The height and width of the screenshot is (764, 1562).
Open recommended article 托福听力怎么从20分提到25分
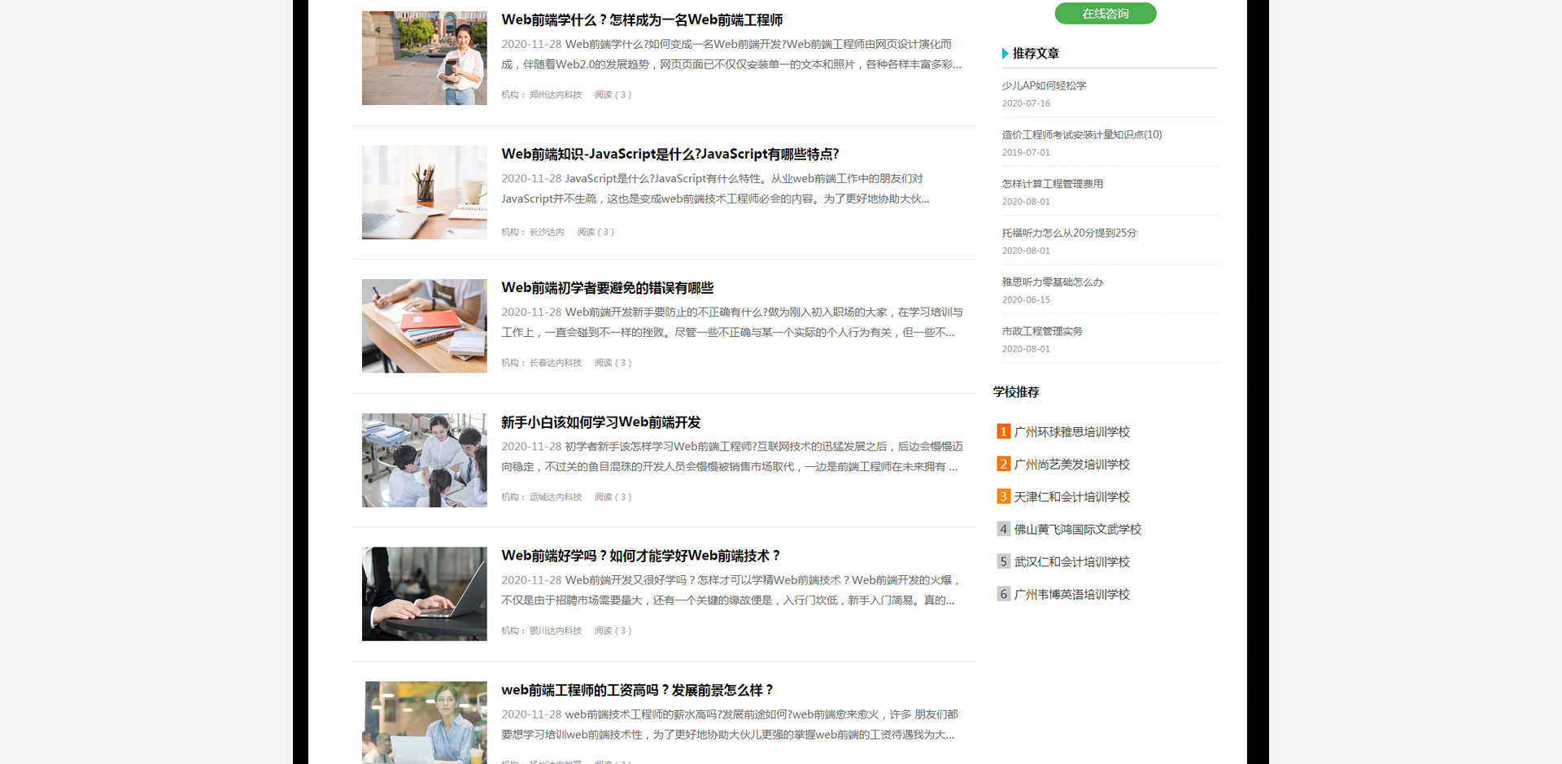point(1069,233)
